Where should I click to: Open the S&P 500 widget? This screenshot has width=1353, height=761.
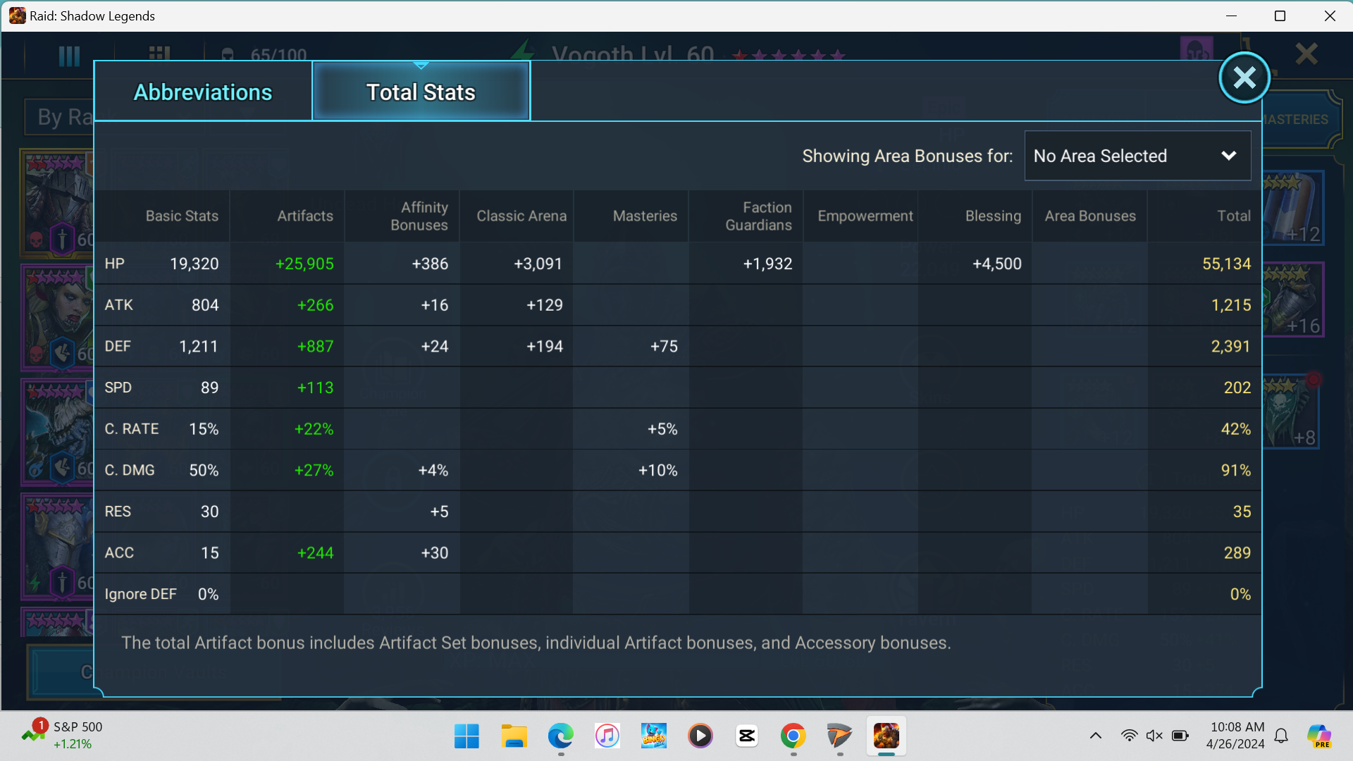62,735
